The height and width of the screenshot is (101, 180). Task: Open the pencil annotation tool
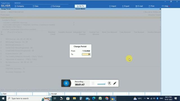115,83
